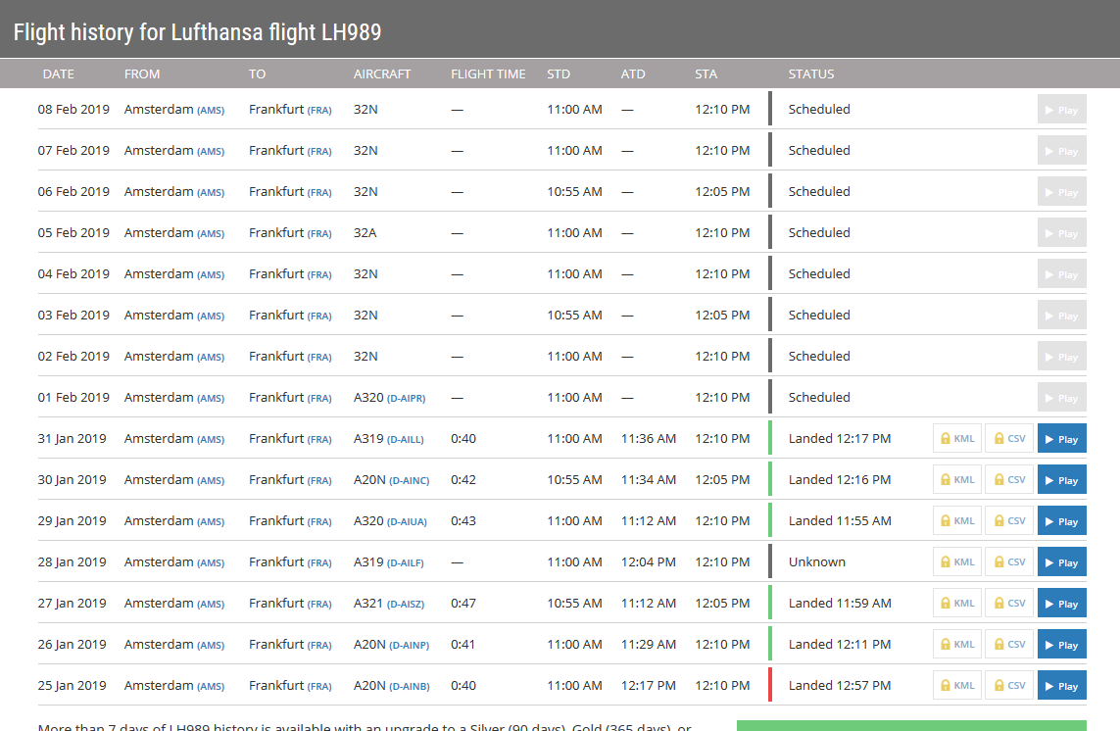1120x731 pixels.
Task: Open aircraft D-AINP link
Action: point(410,645)
